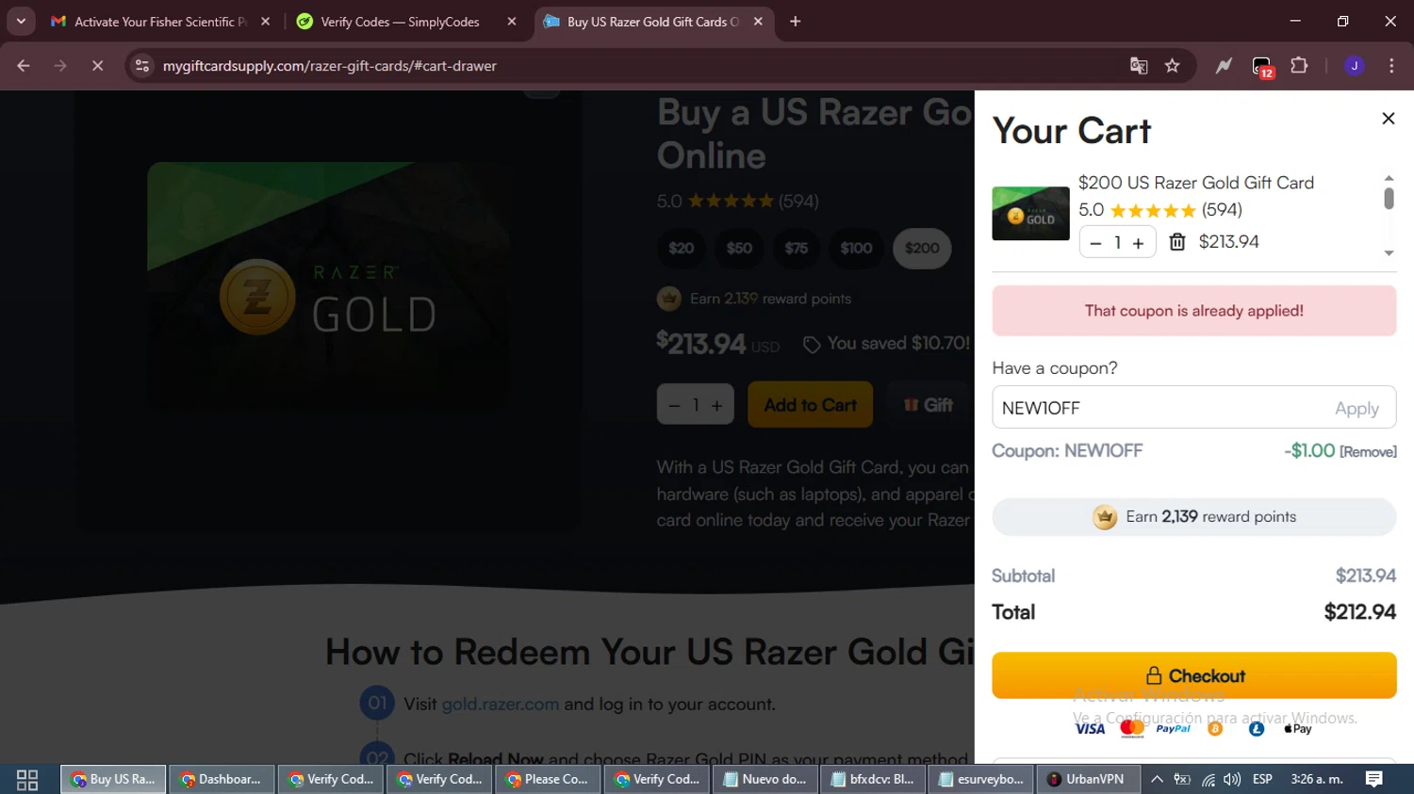Increase the product page quantity

[x=717, y=406]
